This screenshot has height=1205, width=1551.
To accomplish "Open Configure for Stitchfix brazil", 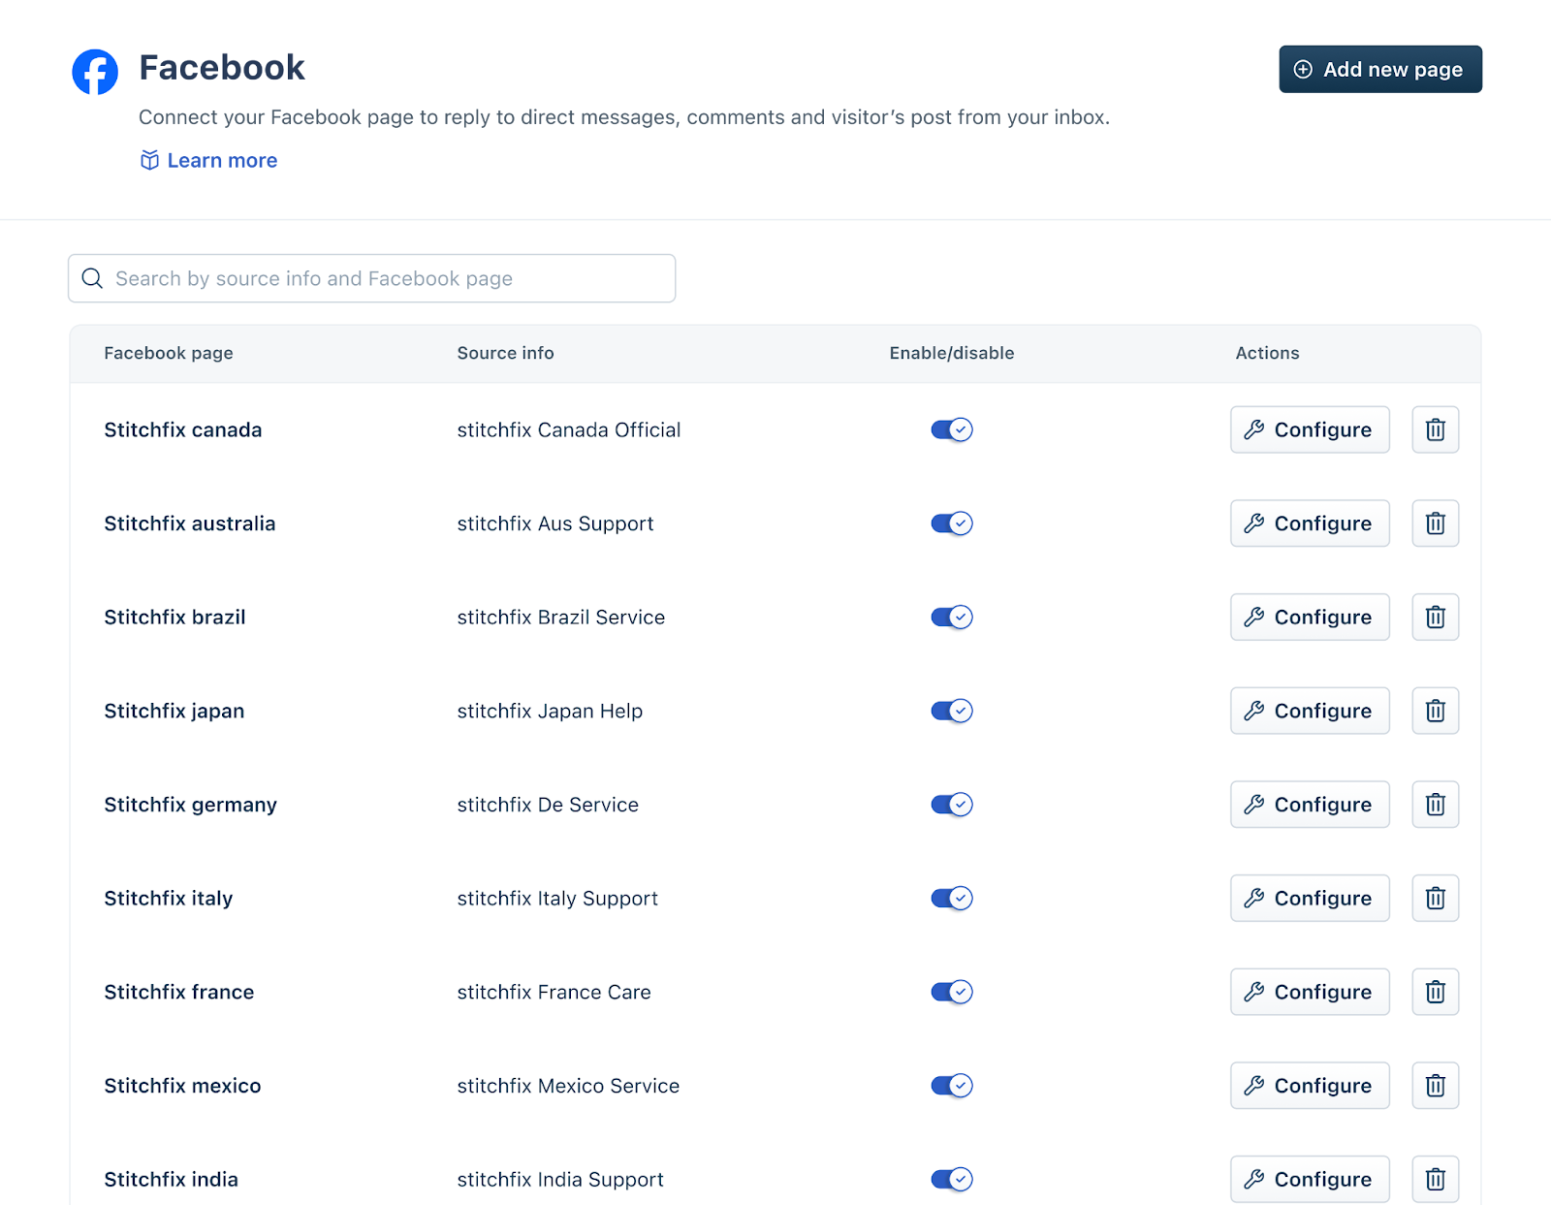I will coord(1310,617).
